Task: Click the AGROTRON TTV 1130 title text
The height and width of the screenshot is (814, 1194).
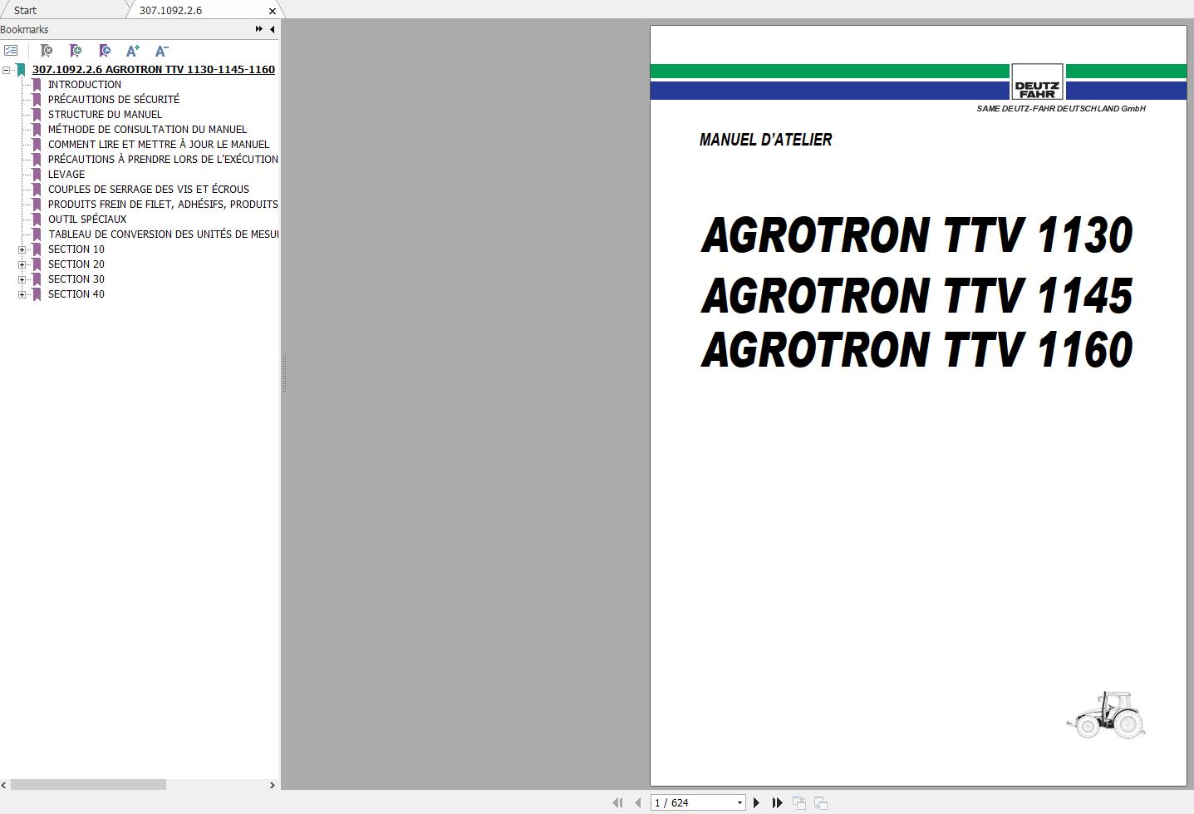Action: [917, 234]
